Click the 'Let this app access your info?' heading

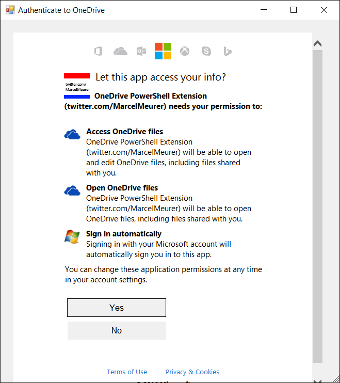point(160,77)
